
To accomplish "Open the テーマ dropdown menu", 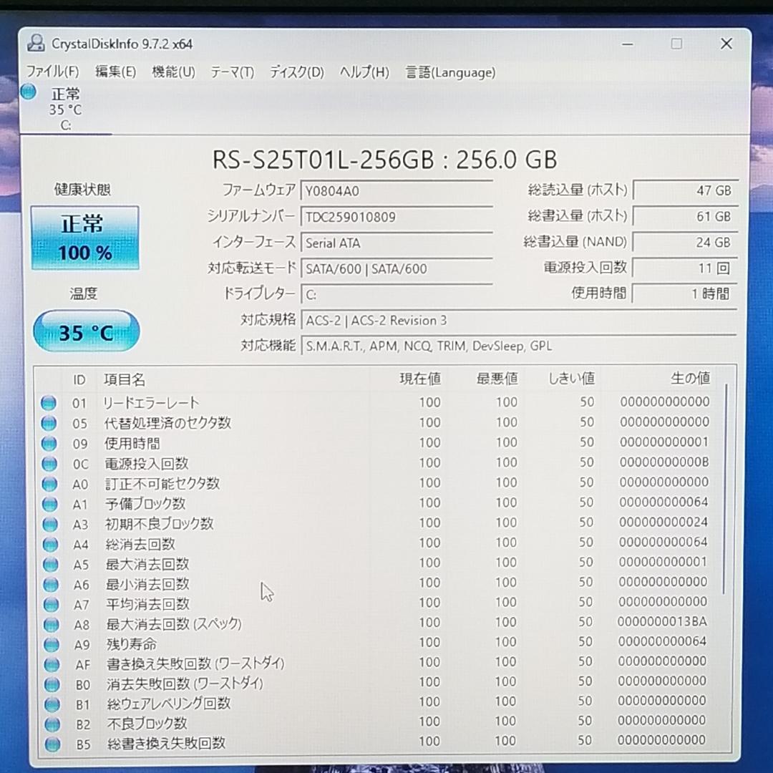I will [x=231, y=72].
